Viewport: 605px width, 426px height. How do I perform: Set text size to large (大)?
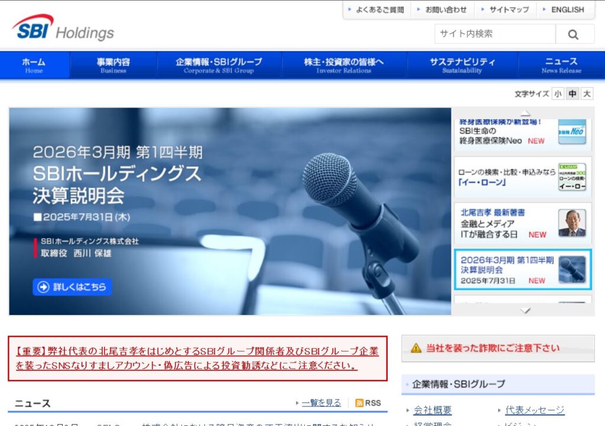(586, 94)
